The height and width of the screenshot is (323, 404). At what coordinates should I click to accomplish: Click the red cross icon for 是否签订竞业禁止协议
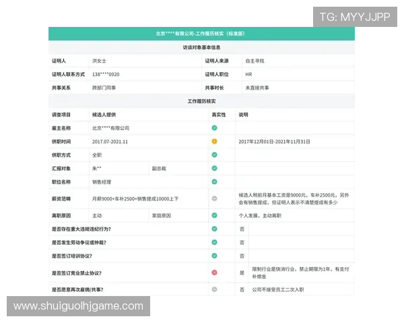click(x=214, y=273)
